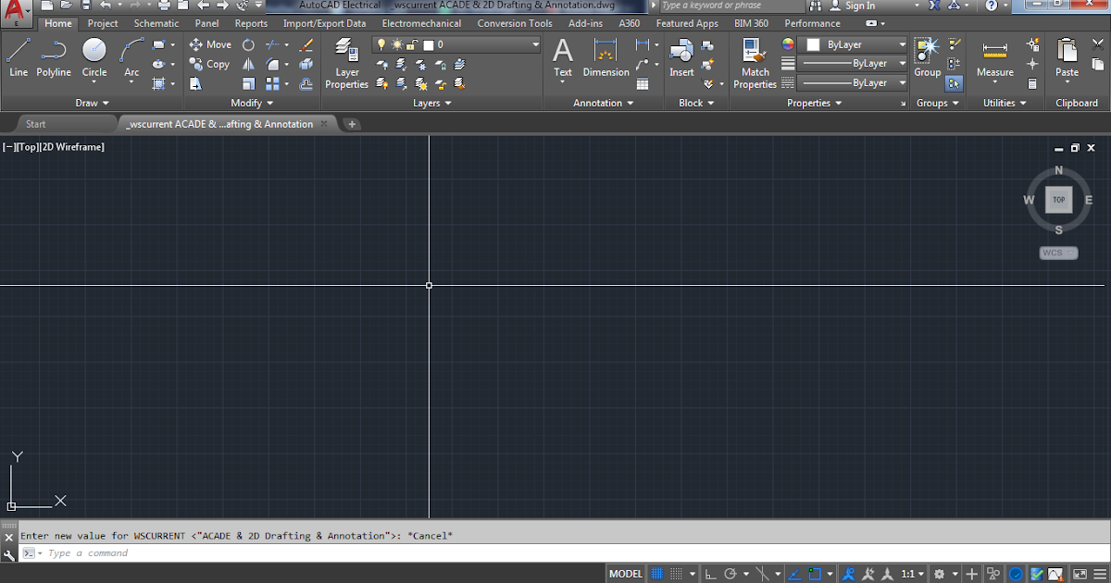Open the Electromechanical ribbon tab
The image size is (1111, 583).
(x=421, y=23)
